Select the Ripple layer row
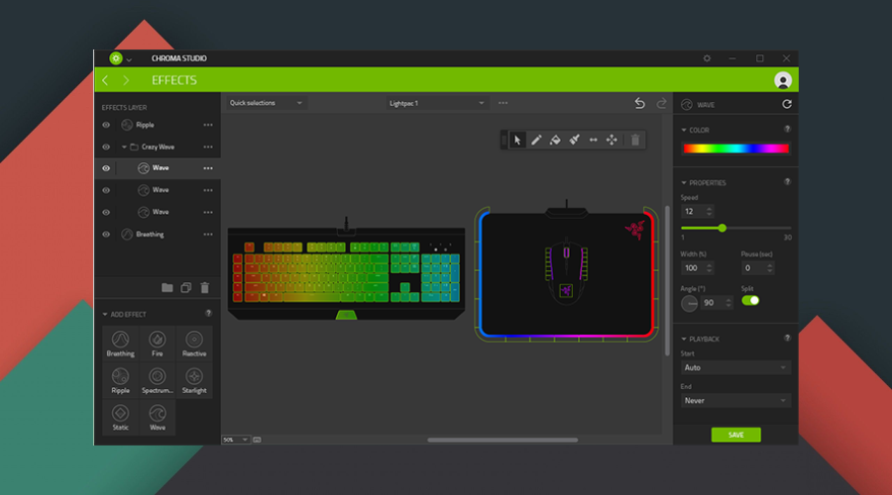892x495 pixels. (158, 125)
